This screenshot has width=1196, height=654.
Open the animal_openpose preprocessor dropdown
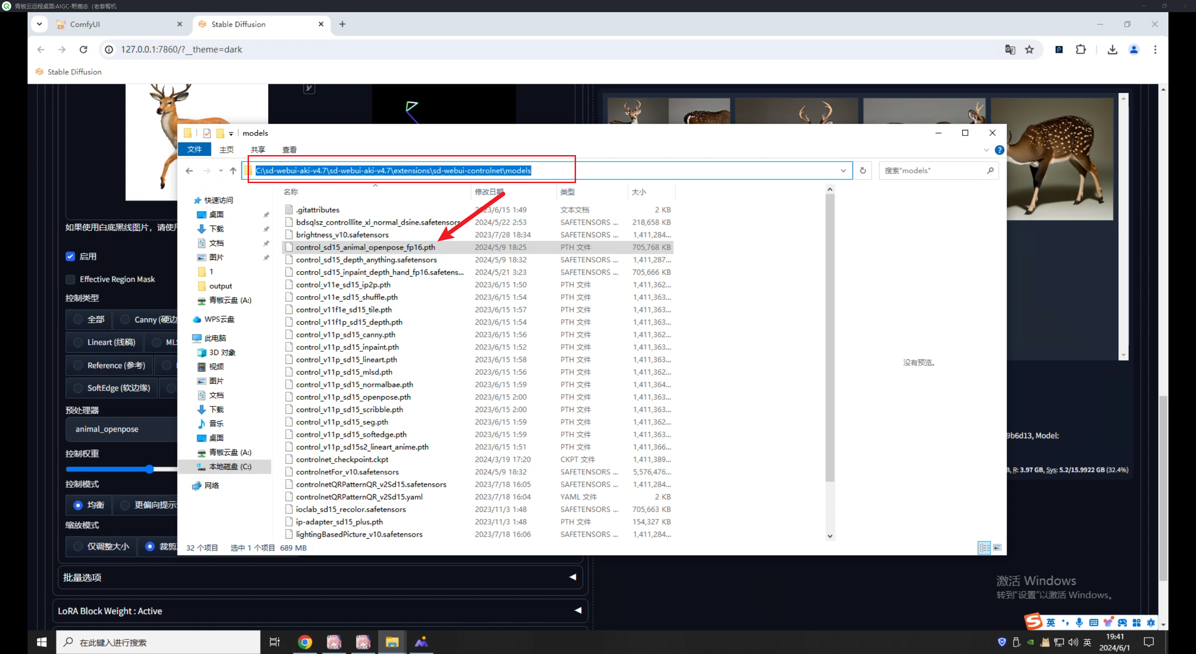122,429
